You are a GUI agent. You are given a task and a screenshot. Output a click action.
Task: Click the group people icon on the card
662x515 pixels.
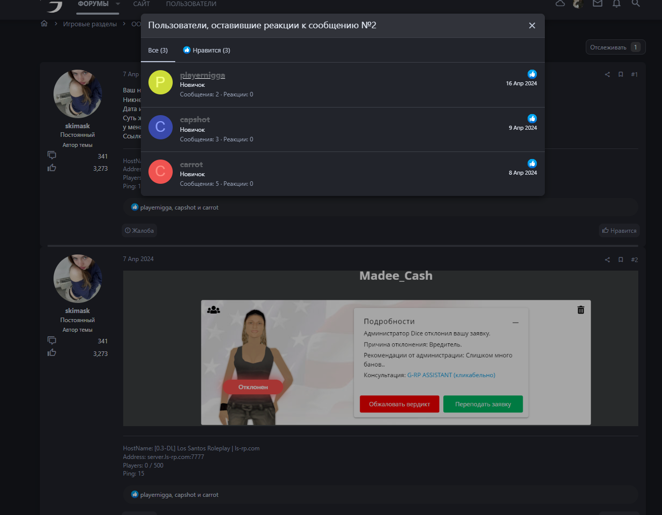click(x=214, y=310)
